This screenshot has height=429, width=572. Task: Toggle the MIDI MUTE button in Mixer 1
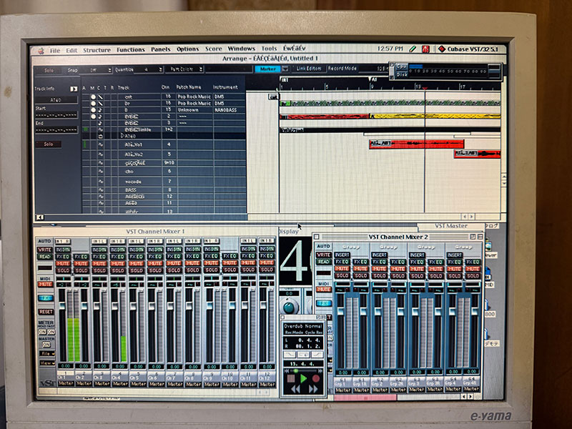click(45, 284)
